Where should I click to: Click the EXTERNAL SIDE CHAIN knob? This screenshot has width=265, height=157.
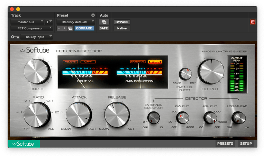154,118
